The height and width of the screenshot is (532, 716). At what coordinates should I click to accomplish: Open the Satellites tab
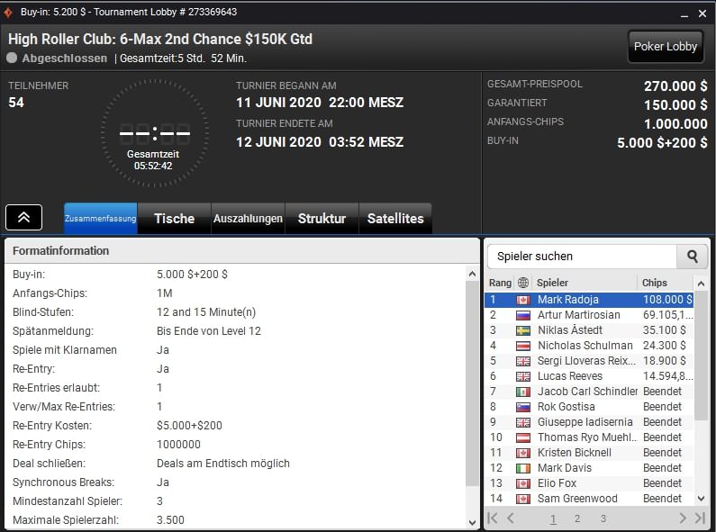click(x=395, y=219)
